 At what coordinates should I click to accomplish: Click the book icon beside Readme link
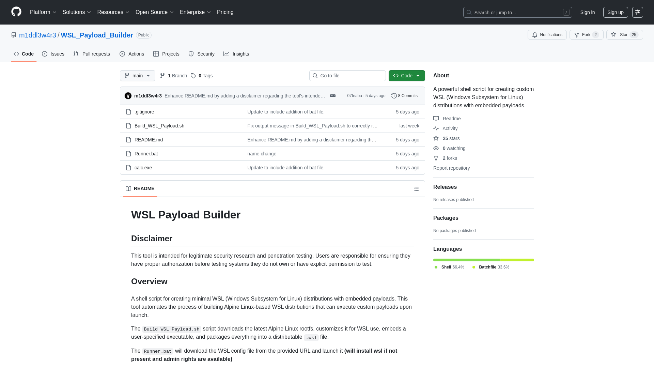pos(436,119)
